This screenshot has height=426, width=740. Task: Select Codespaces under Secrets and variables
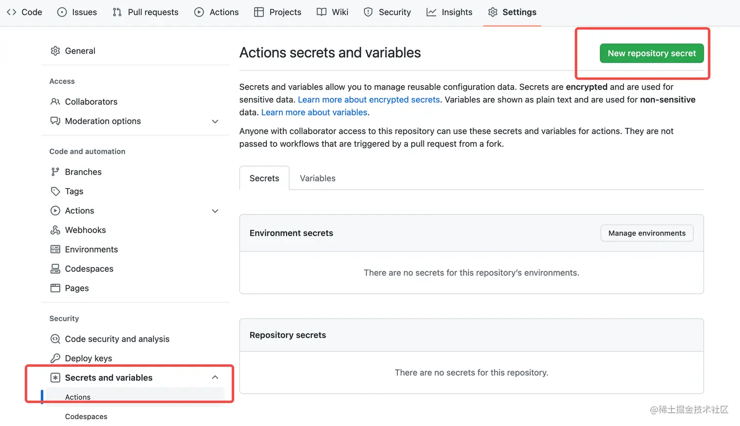click(86, 417)
